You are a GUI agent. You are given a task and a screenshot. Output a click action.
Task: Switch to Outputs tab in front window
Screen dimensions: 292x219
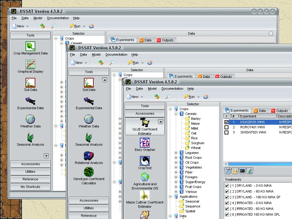[x=280, y=111]
